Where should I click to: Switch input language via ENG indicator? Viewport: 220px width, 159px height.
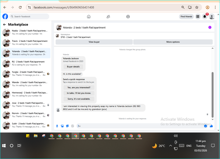(x=189, y=146)
